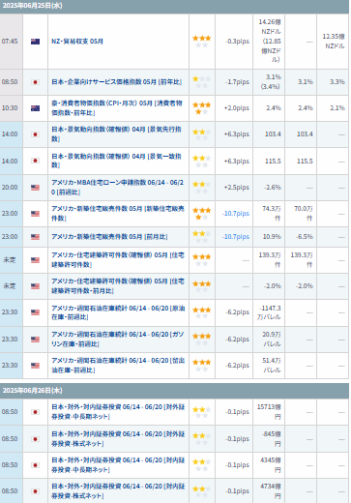Click the star rating for ガソリン在庫・前週比 row

tap(202, 340)
